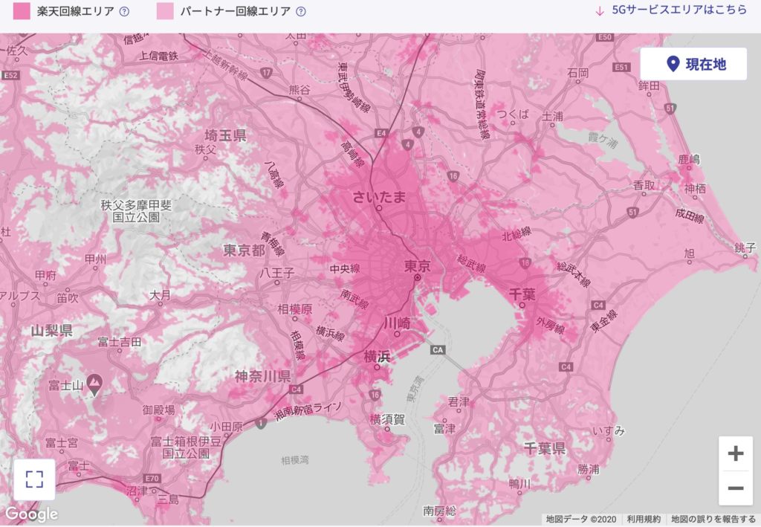The image size is (761, 527).
Task: Click the 楽天回線エリア color swatch
Action: tap(22, 10)
